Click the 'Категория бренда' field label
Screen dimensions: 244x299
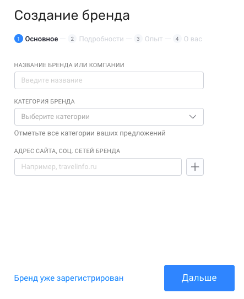click(44, 101)
